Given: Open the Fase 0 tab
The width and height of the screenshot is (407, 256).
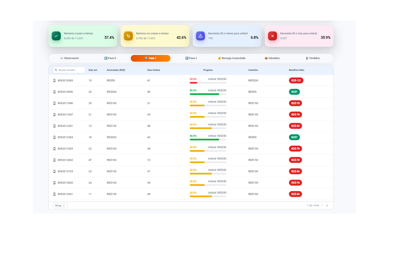Looking at the screenshot, I should click(110, 58).
